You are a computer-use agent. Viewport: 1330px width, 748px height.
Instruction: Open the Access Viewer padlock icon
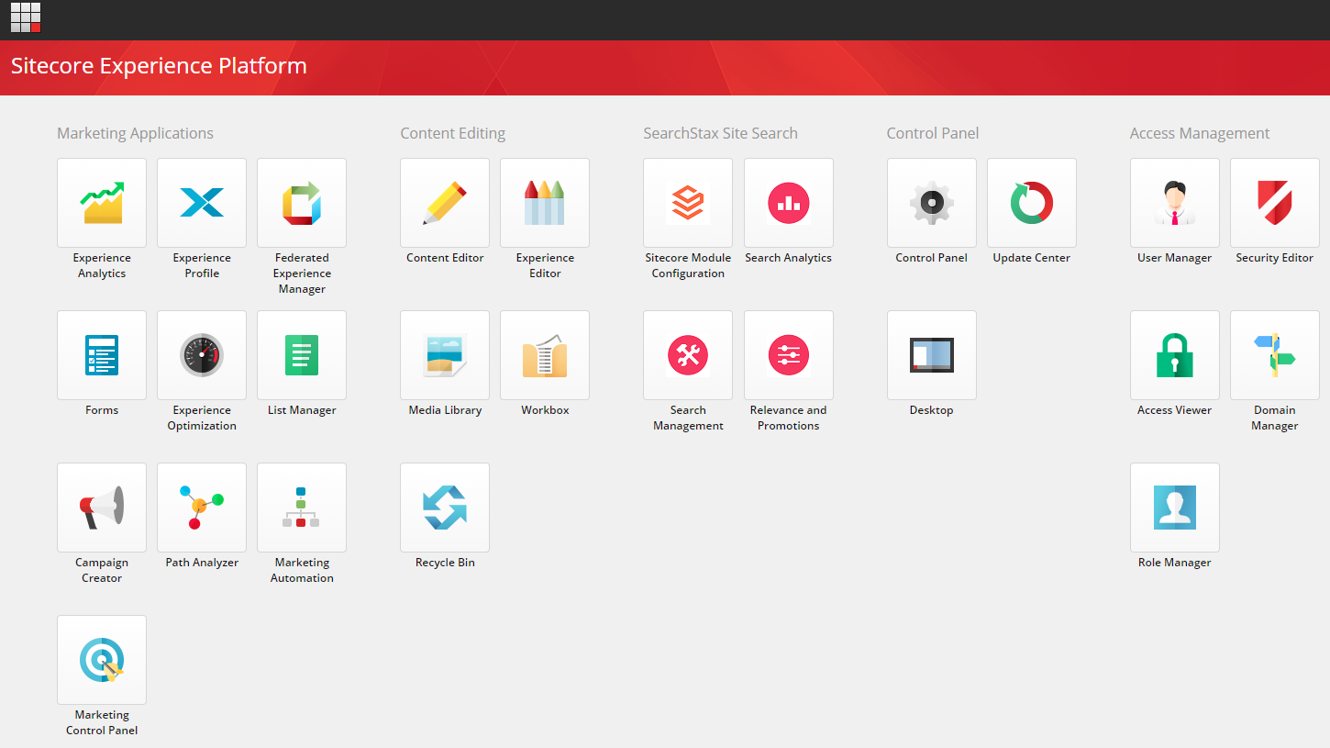(1174, 355)
